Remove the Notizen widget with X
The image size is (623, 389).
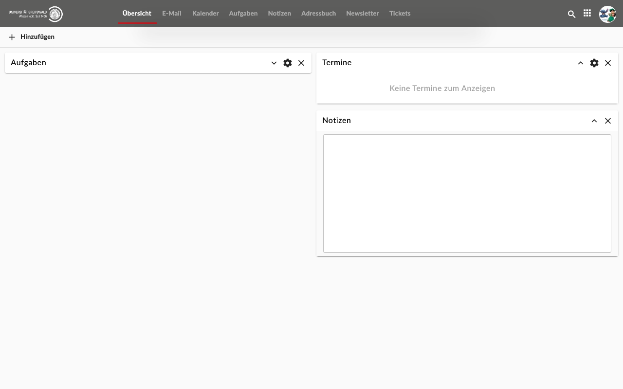point(608,121)
